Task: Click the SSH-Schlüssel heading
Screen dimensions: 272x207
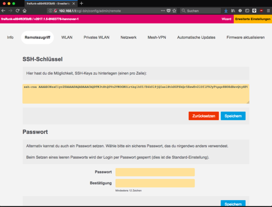Action: (x=43, y=59)
